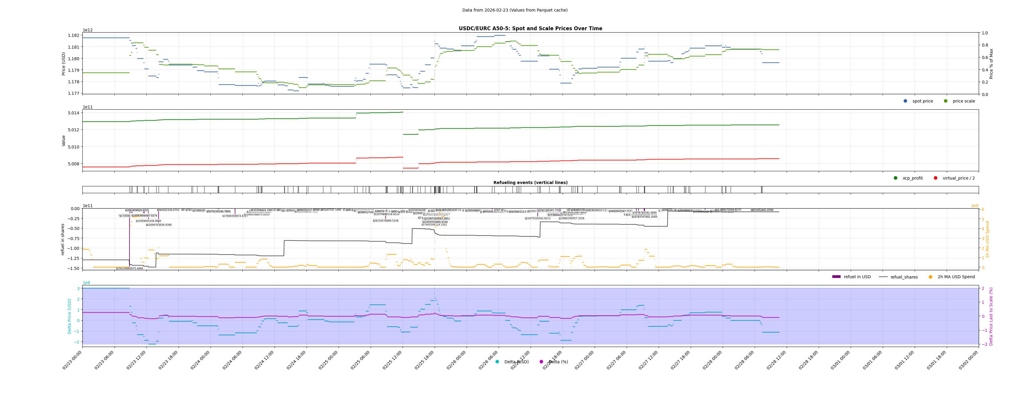Click the Price % of Max axis label
The width and height of the screenshot is (1030, 408).
991,64
